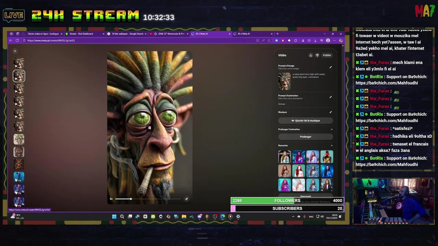
Task: Select the blue concert thumbnail in strip
Action: (x=19, y=177)
